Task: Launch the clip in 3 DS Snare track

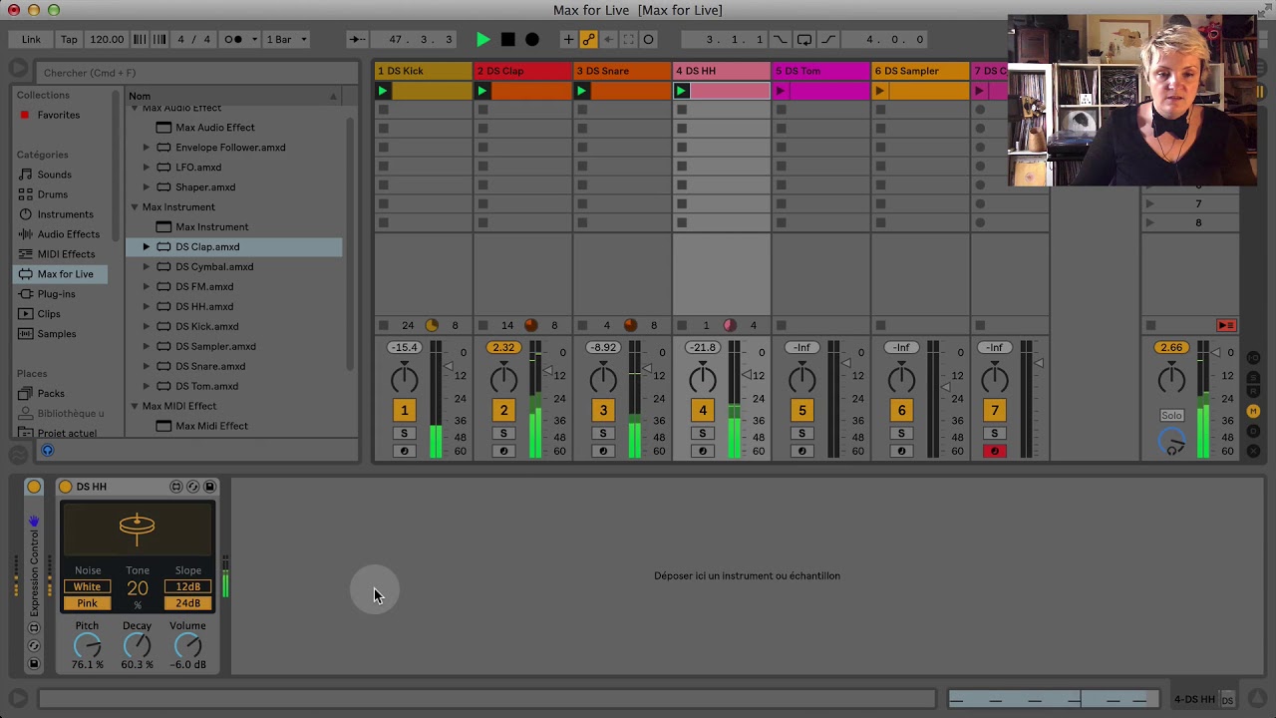Action: click(x=582, y=91)
